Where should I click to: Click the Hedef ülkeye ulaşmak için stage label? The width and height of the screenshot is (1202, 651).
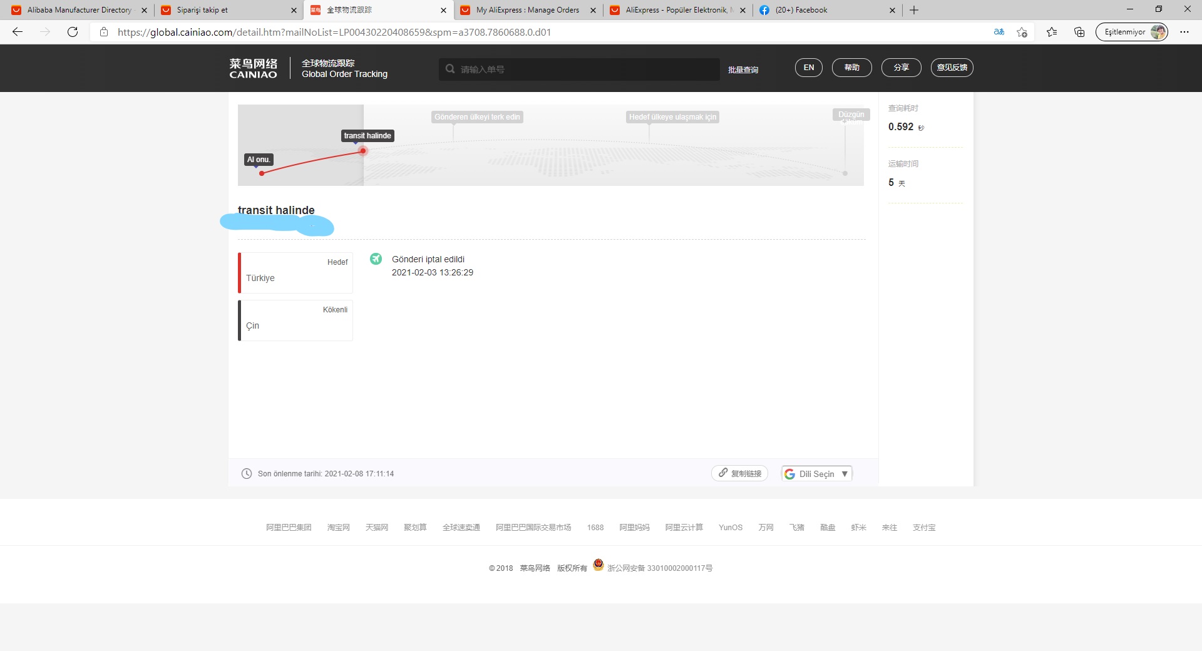click(x=672, y=117)
